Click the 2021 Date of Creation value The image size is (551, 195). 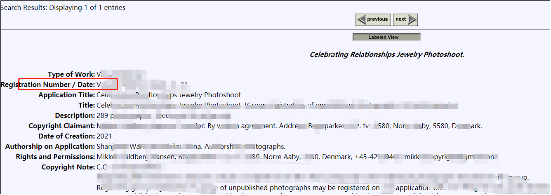pyautogui.click(x=104, y=136)
